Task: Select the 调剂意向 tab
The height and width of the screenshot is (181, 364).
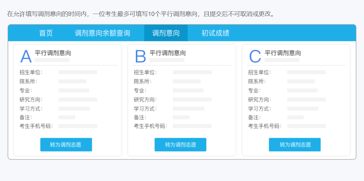Action: click(166, 33)
